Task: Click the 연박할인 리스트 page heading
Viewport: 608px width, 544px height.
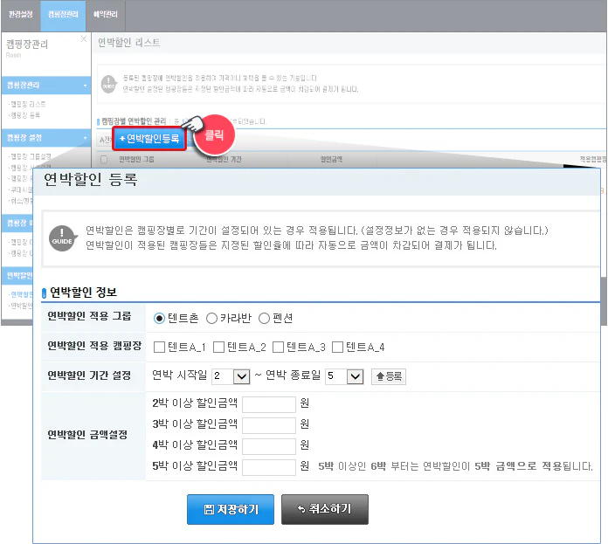Action: pos(128,43)
